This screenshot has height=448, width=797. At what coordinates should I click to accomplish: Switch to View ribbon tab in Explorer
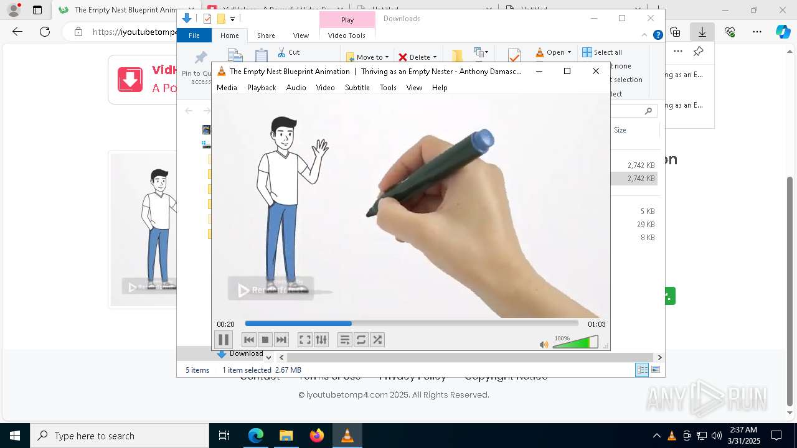[301, 35]
